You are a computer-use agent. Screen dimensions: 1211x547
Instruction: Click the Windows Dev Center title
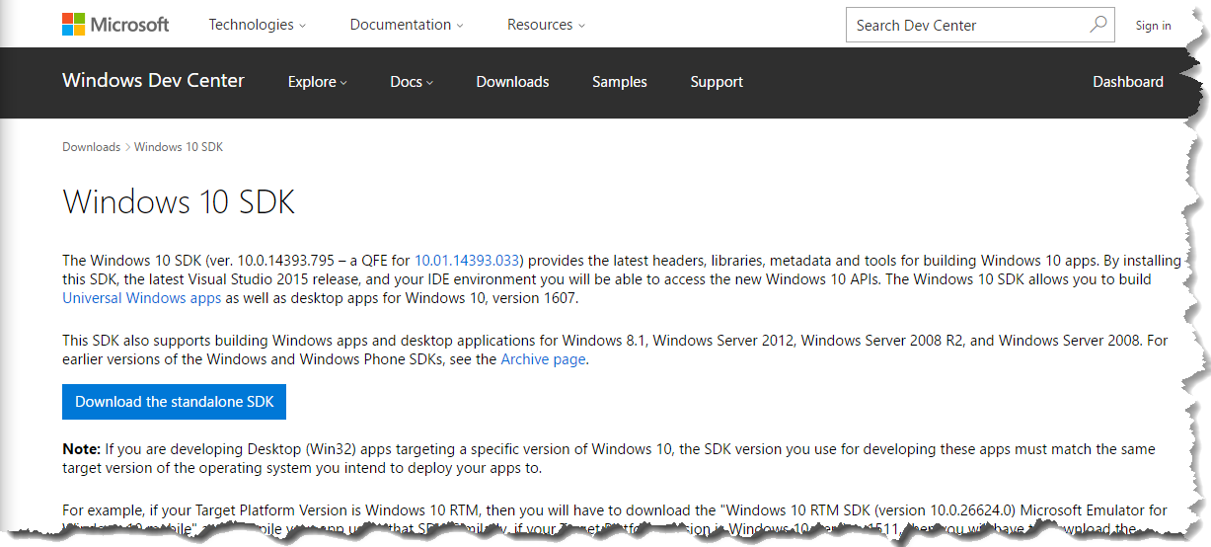pyautogui.click(x=153, y=81)
